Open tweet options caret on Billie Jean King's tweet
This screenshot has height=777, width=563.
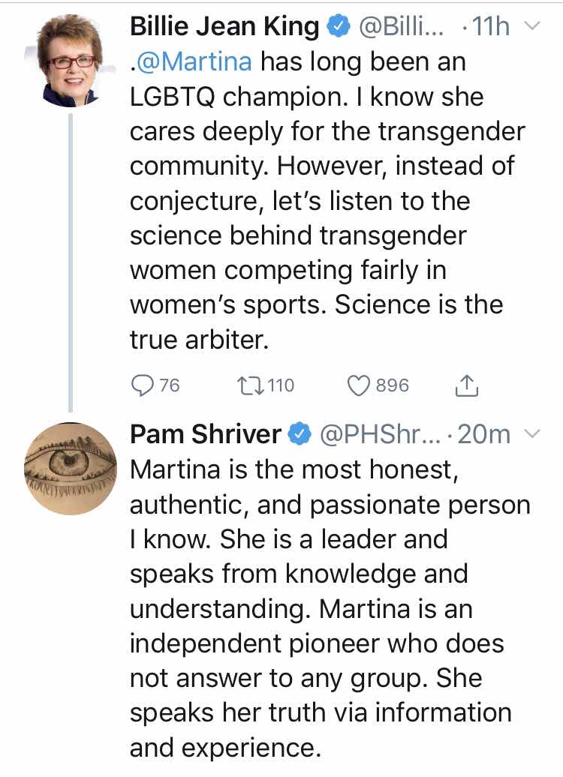[x=531, y=28]
